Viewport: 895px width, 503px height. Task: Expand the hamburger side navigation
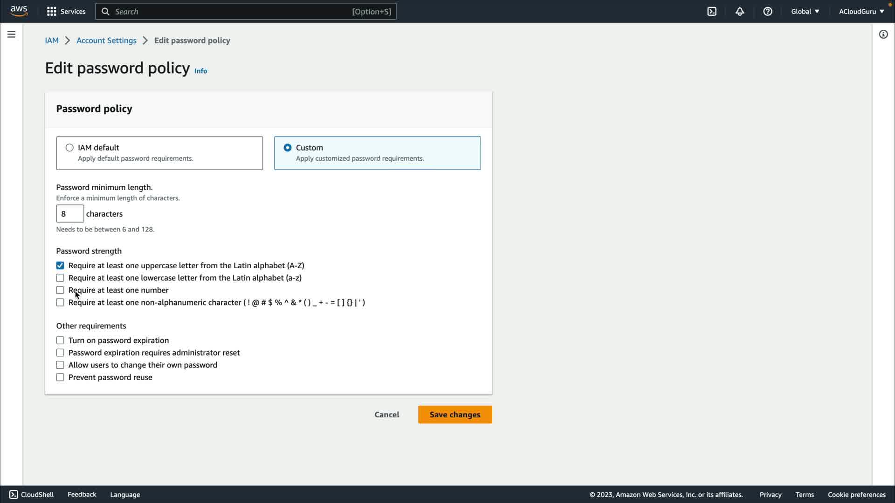11,34
